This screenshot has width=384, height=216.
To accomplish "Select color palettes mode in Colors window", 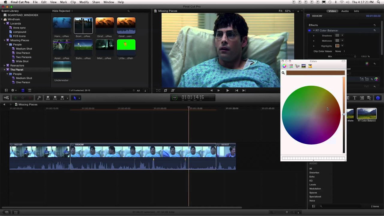I will click(297, 66).
